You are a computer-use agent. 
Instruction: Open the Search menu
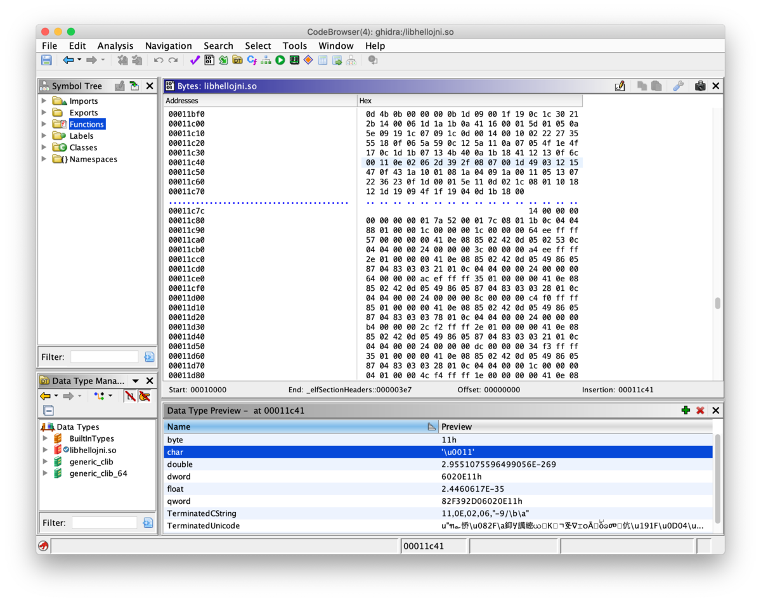coord(218,46)
